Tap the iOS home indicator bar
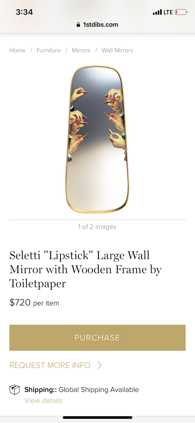195x423 pixels. click(97, 418)
